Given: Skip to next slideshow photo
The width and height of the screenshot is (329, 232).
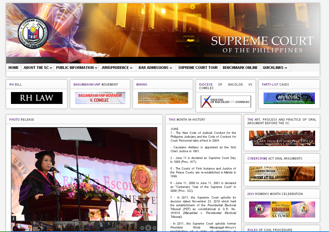Looking at the screenshot, I should click(x=154, y=228).
